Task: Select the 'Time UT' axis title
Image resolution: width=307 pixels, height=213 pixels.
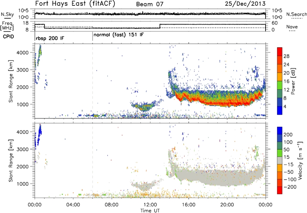Action: (150, 210)
